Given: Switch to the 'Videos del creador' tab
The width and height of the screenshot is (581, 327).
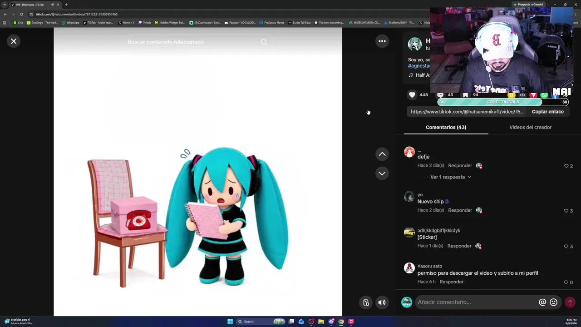Looking at the screenshot, I should [531, 128].
